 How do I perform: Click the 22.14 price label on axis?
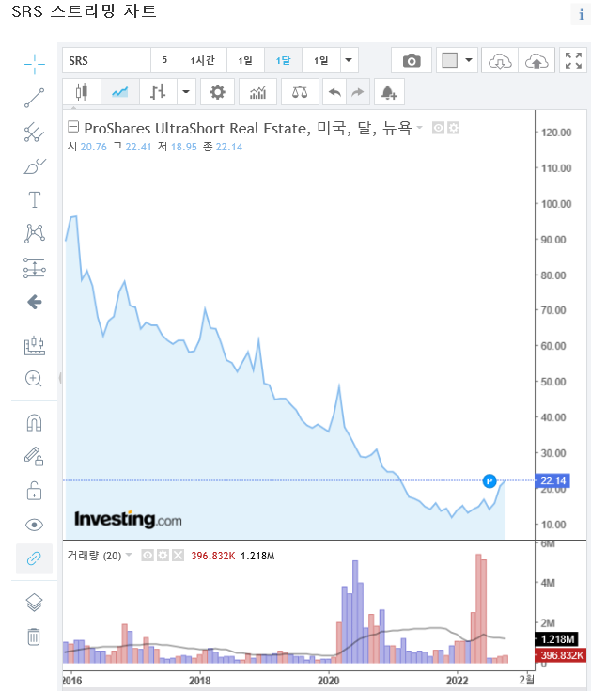point(552,480)
